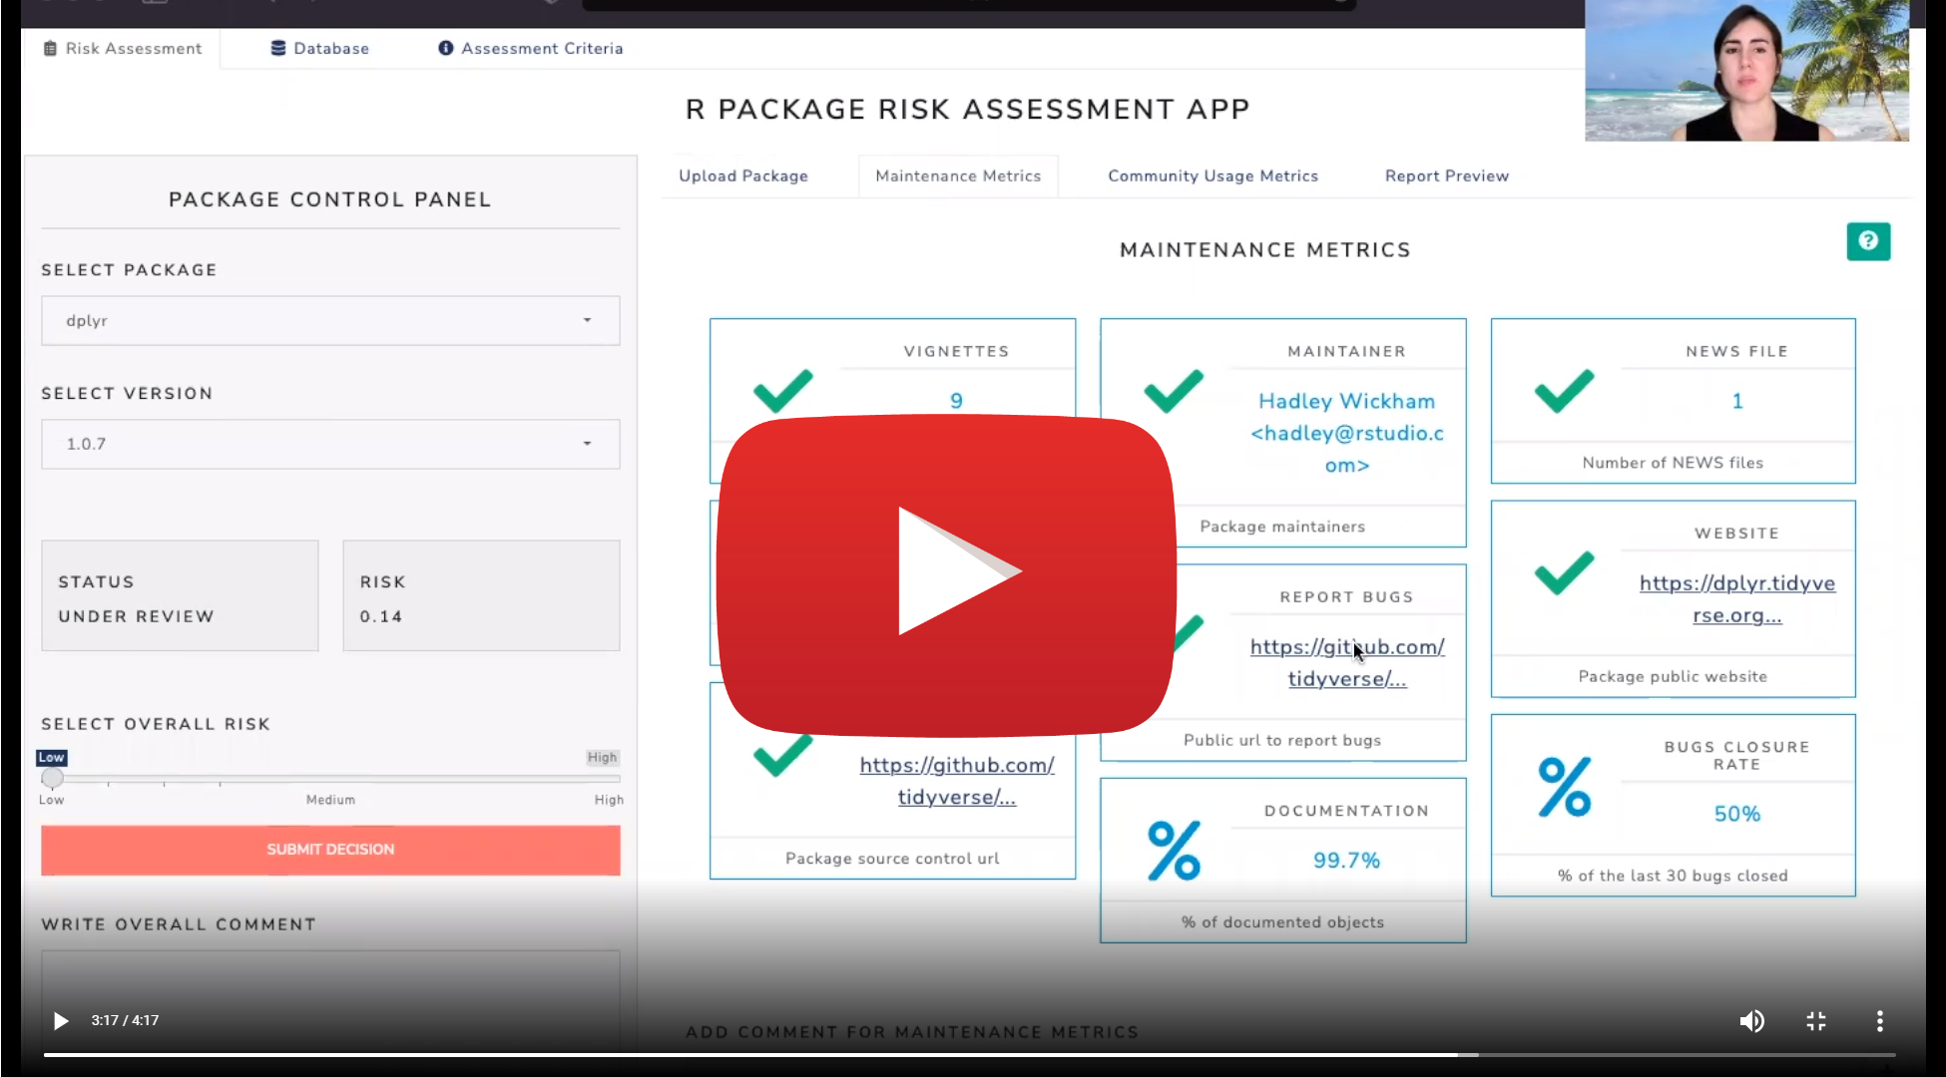The width and height of the screenshot is (1946, 1077).
Task: Seek using the video progress bar
Action: [969, 1054]
